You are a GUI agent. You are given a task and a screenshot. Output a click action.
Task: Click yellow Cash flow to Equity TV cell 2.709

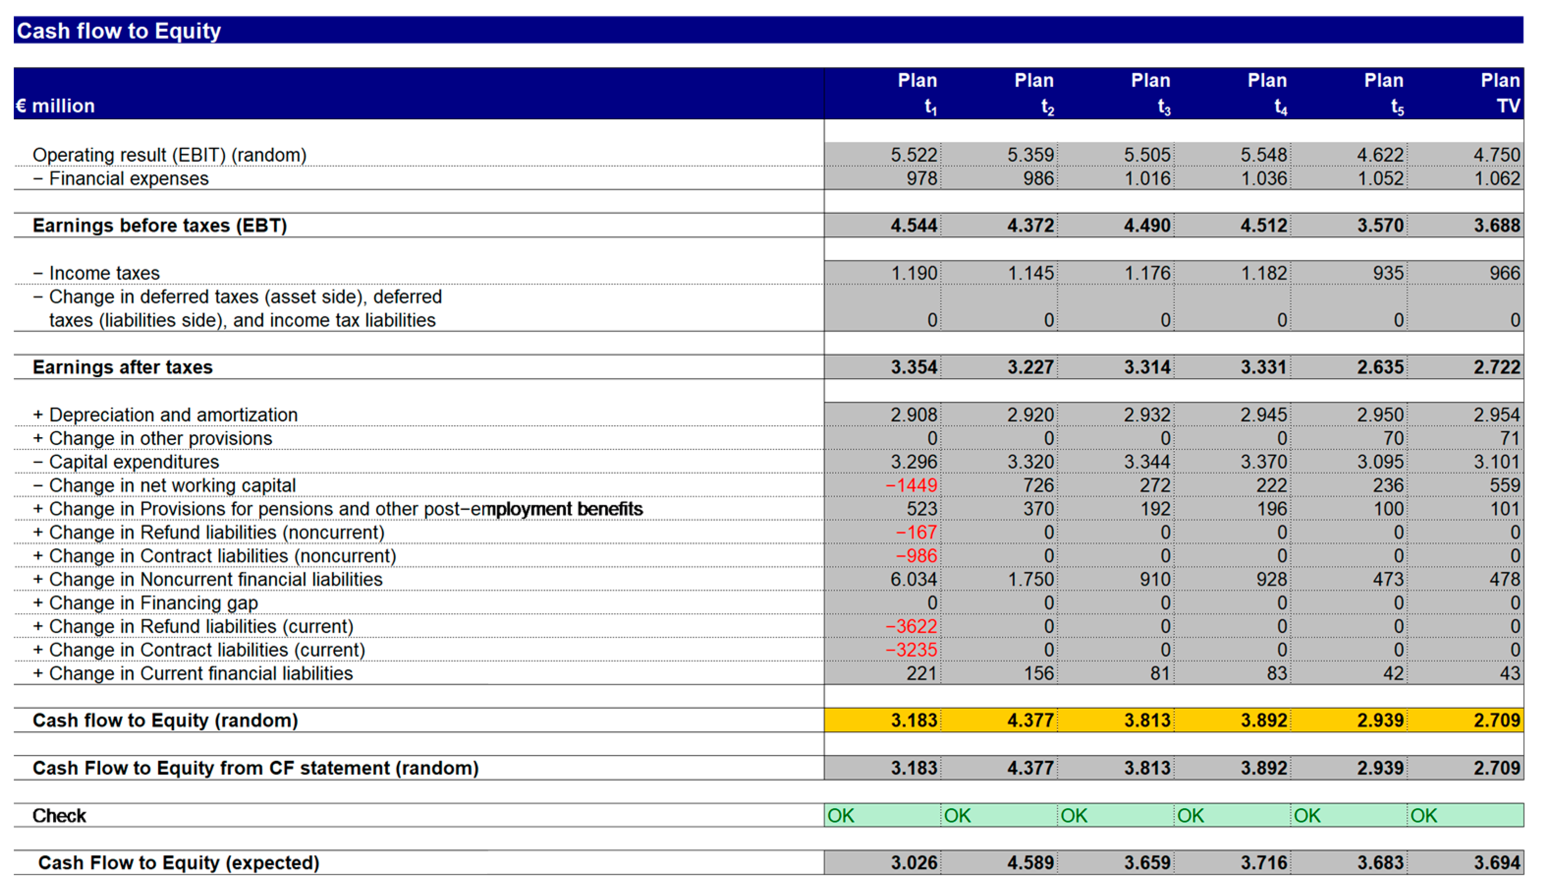(1496, 721)
